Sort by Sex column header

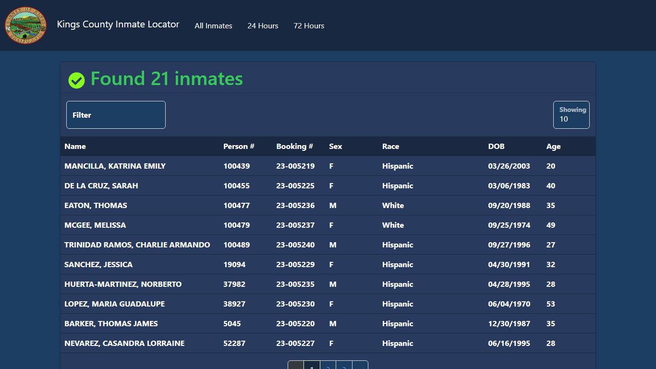tap(335, 147)
